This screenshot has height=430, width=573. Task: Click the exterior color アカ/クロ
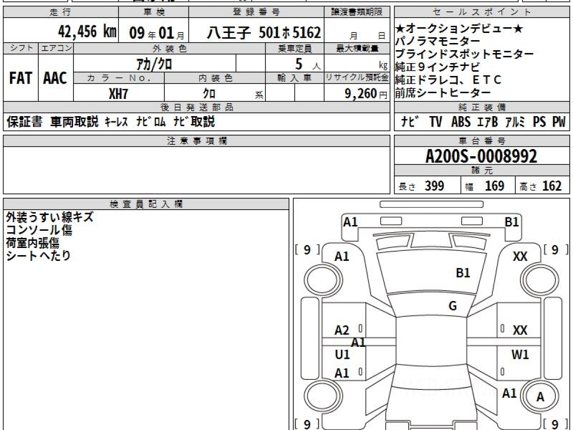point(154,64)
